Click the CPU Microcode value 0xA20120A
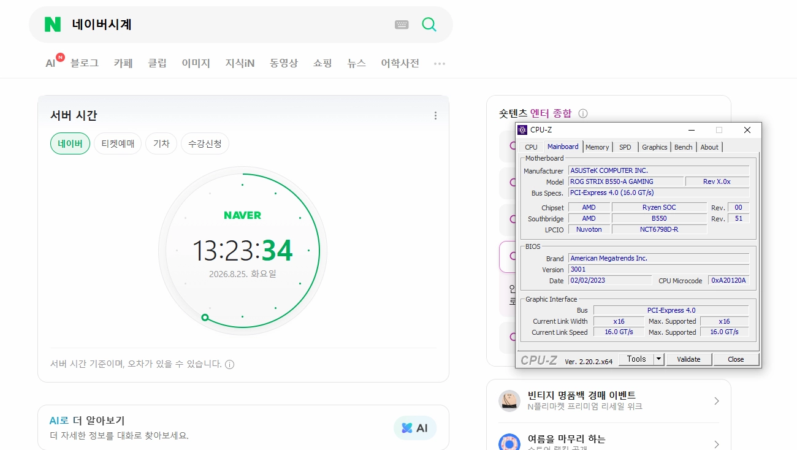797x450 pixels. (728, 280)
